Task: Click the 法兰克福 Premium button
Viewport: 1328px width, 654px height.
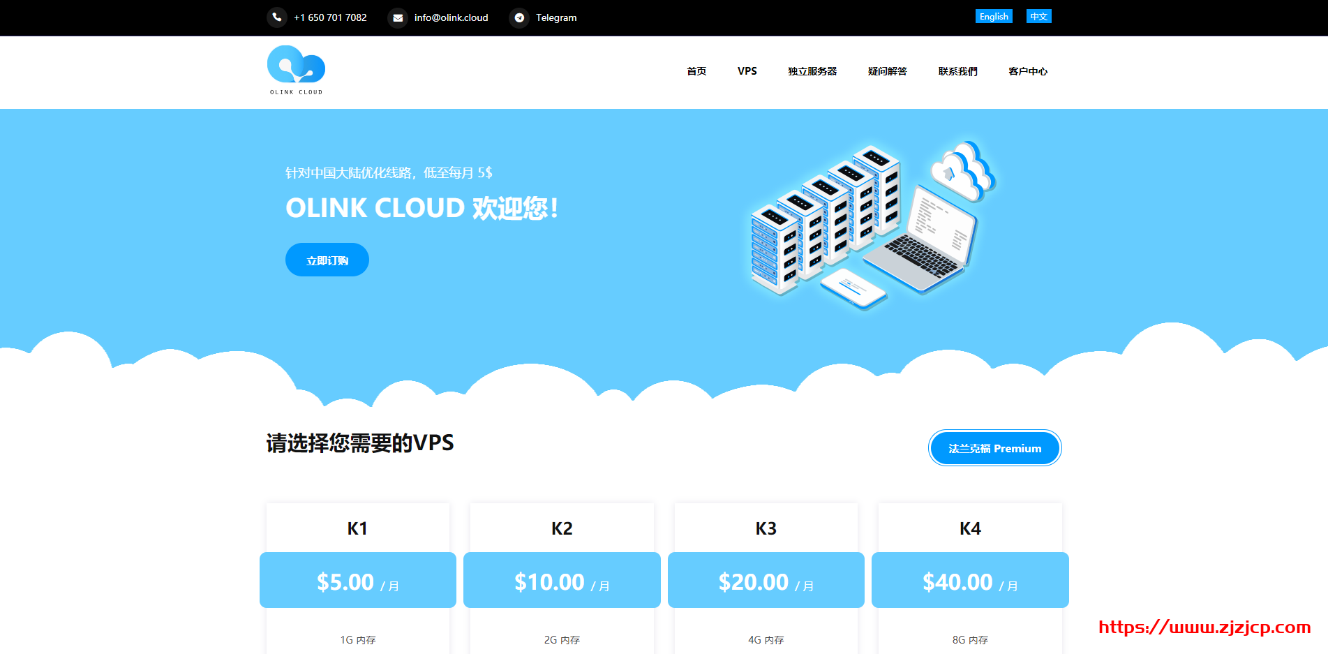Action: (994, 447)
